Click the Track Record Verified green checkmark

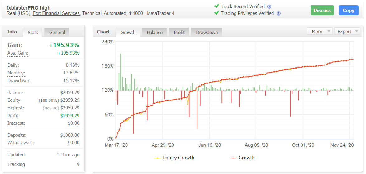tap(216, 6)
